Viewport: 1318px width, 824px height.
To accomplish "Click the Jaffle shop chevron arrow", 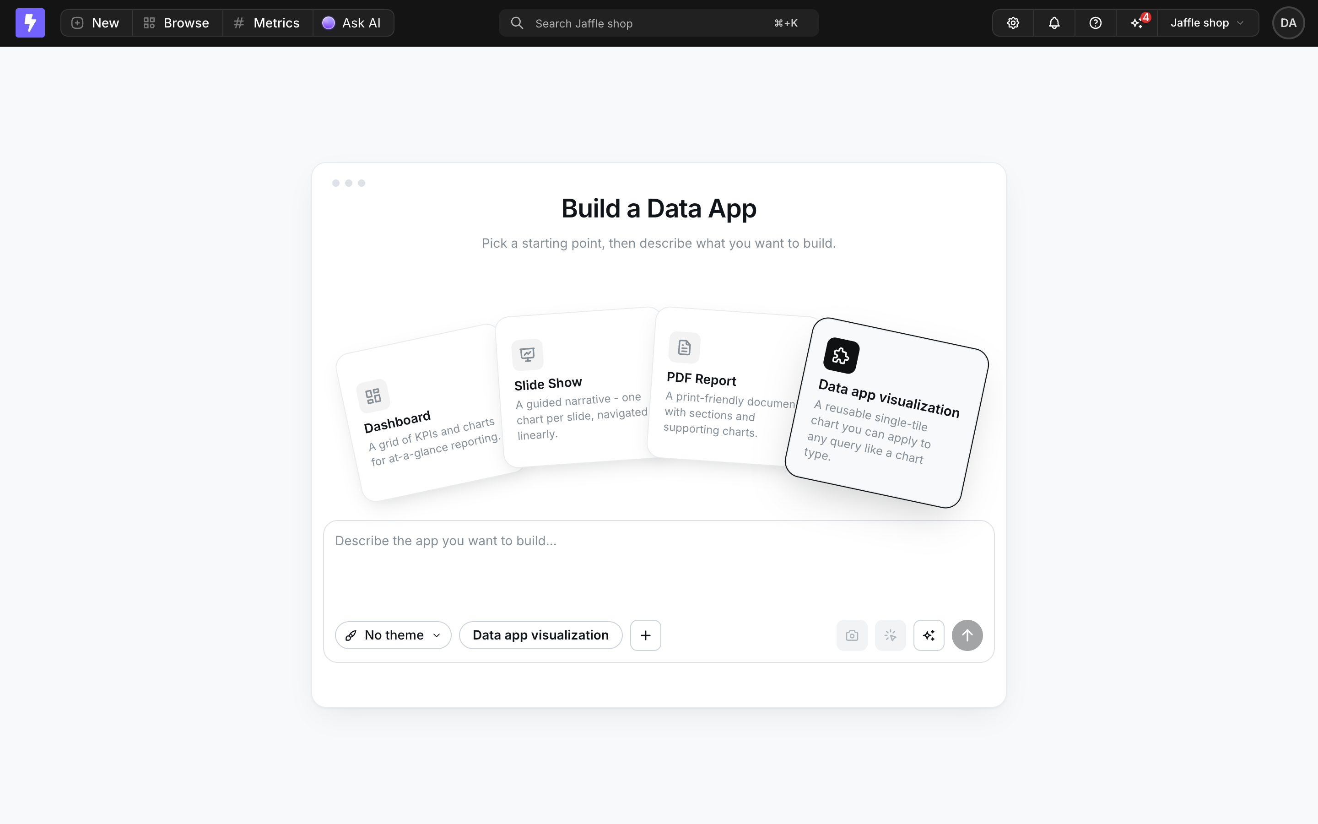I will click(1241, 23).
